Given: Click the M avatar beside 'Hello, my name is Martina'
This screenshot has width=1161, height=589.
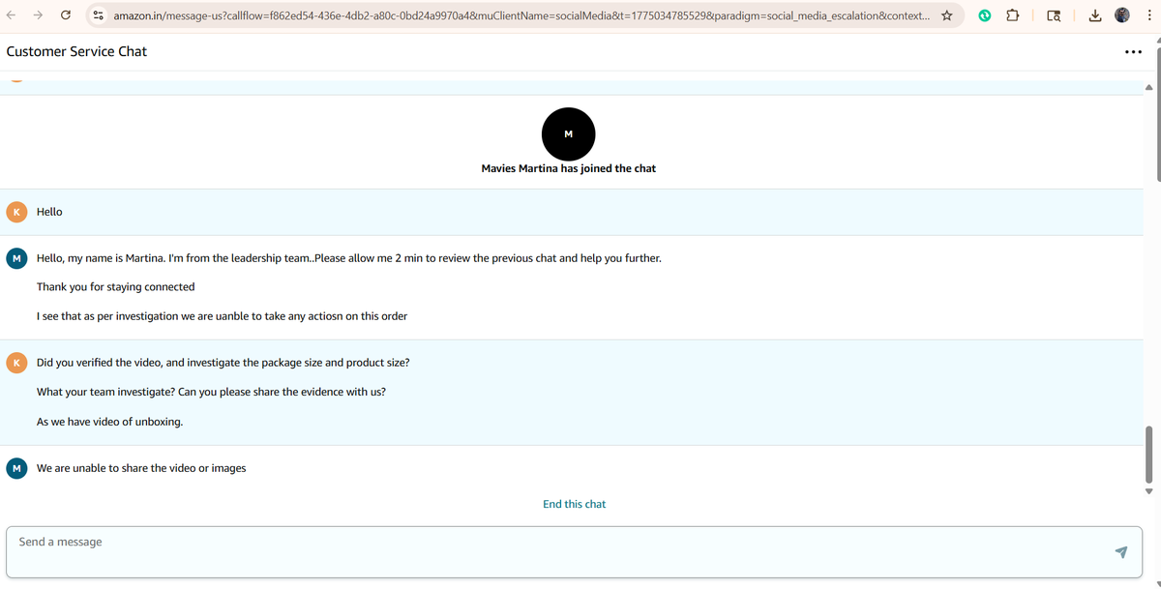Looking at the screenshot, I should tap(16, 258).
